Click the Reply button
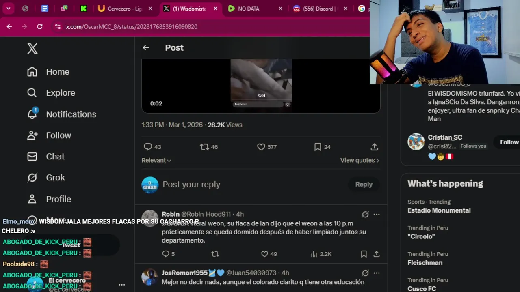Screen dimensions: 520x292 pyautogui.click(x=364, y=184)
